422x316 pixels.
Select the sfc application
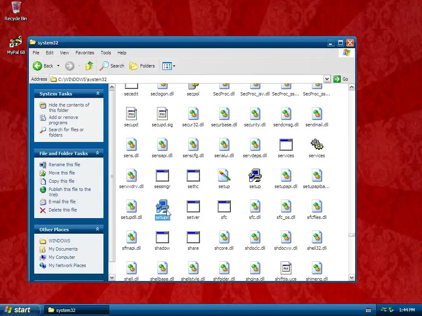coord(224,210)
